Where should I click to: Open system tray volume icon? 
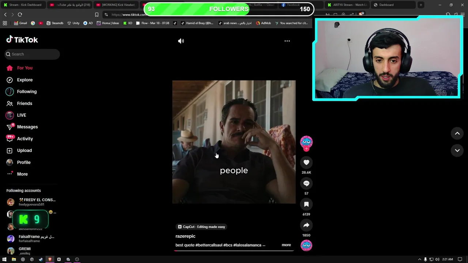click(437, 259)
